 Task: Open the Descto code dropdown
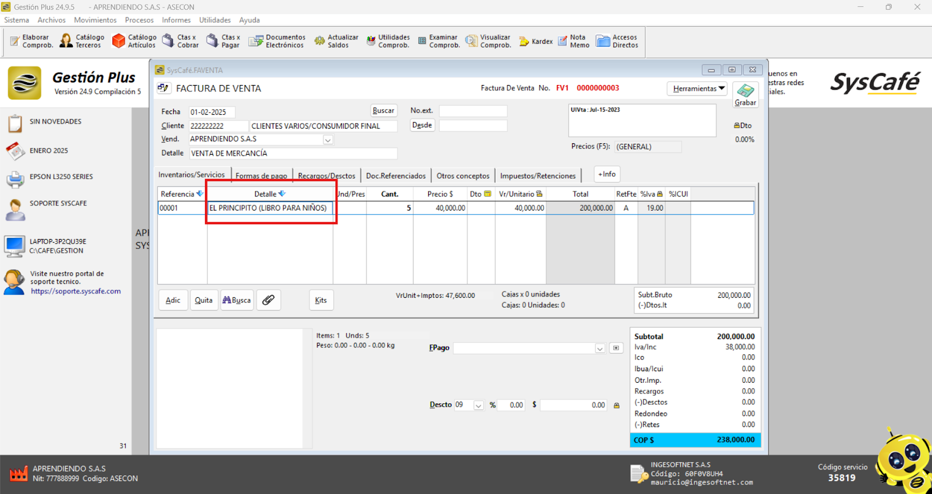coord(478,406)
